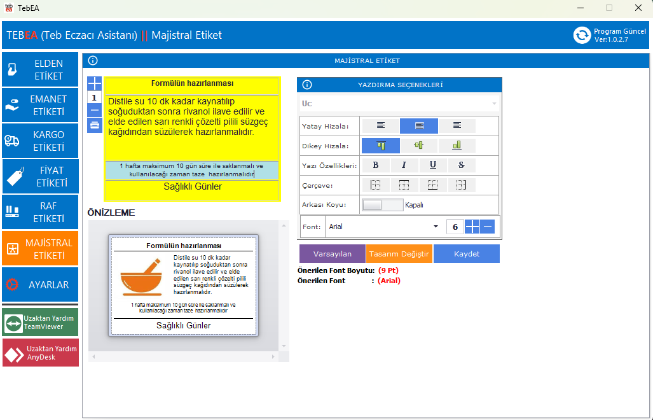The height and width of the screenshot is (420, 653).
Task: Align text left in Yatay Hizala
Action: pyautogui.click(x=380, y=126)
